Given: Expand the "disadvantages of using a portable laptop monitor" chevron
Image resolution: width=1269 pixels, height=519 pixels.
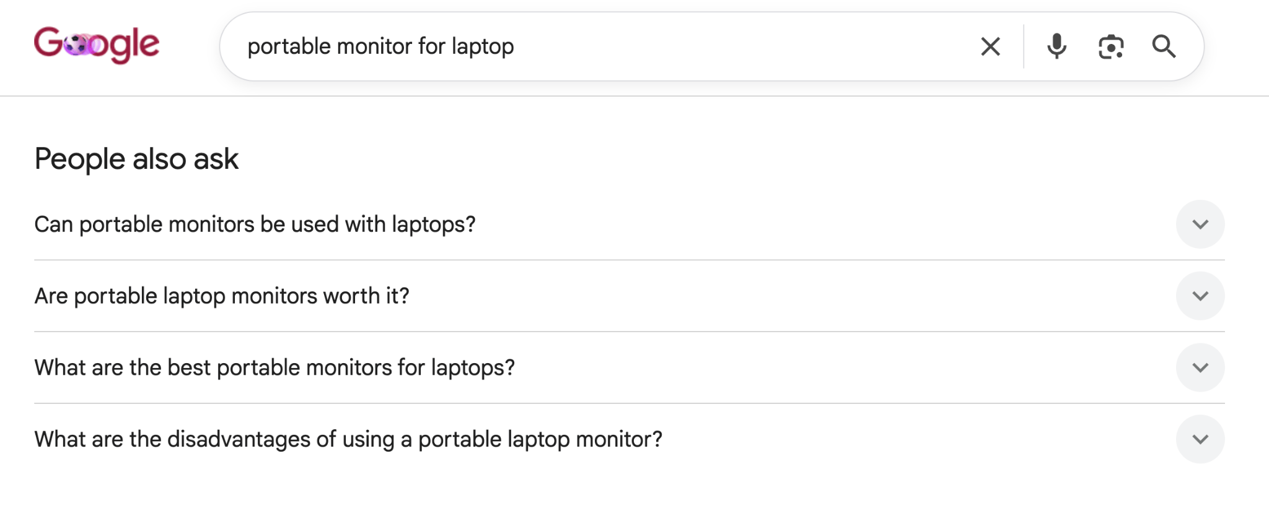Looking at the screenshot, I should point(1200,439).
